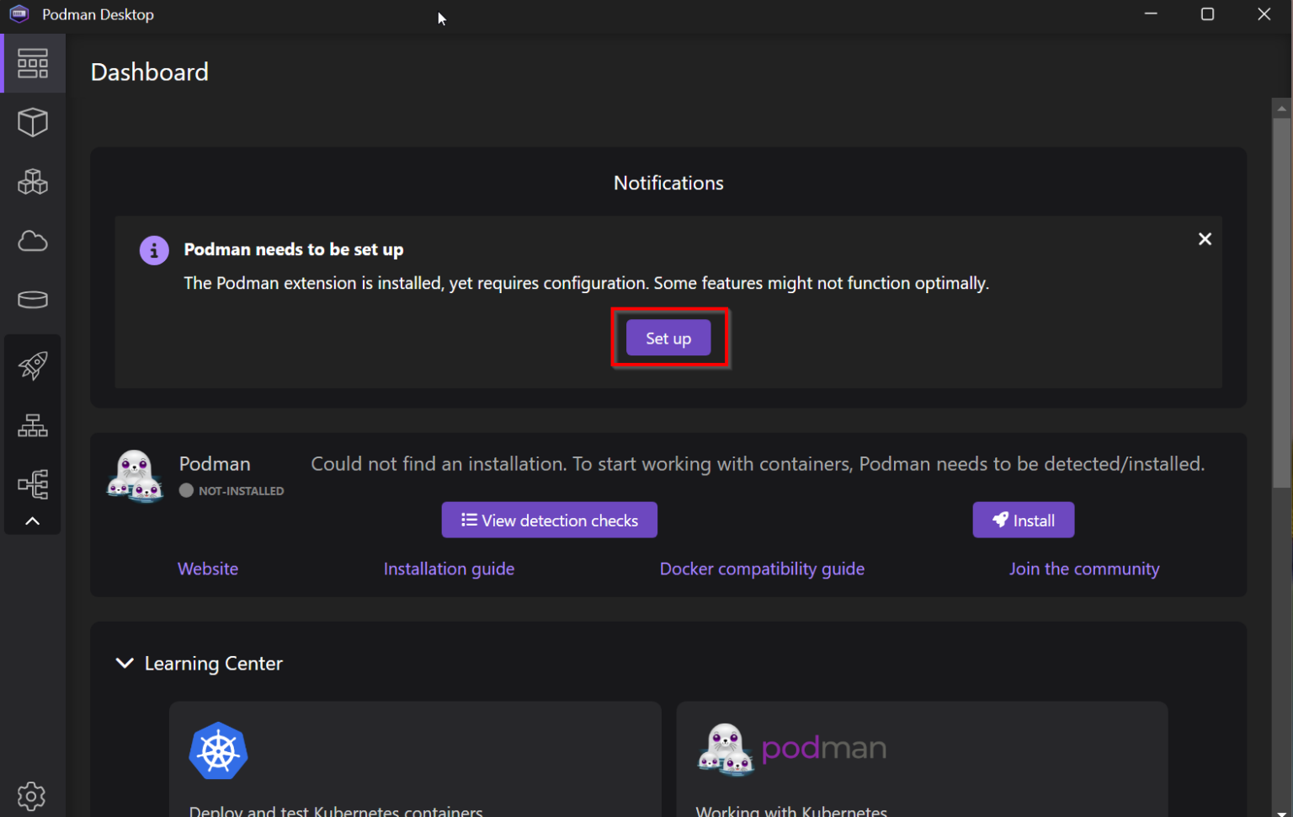The image size is (1293, 817).
Task: Open the Docker compatibility guide
Action: [762, 569]
